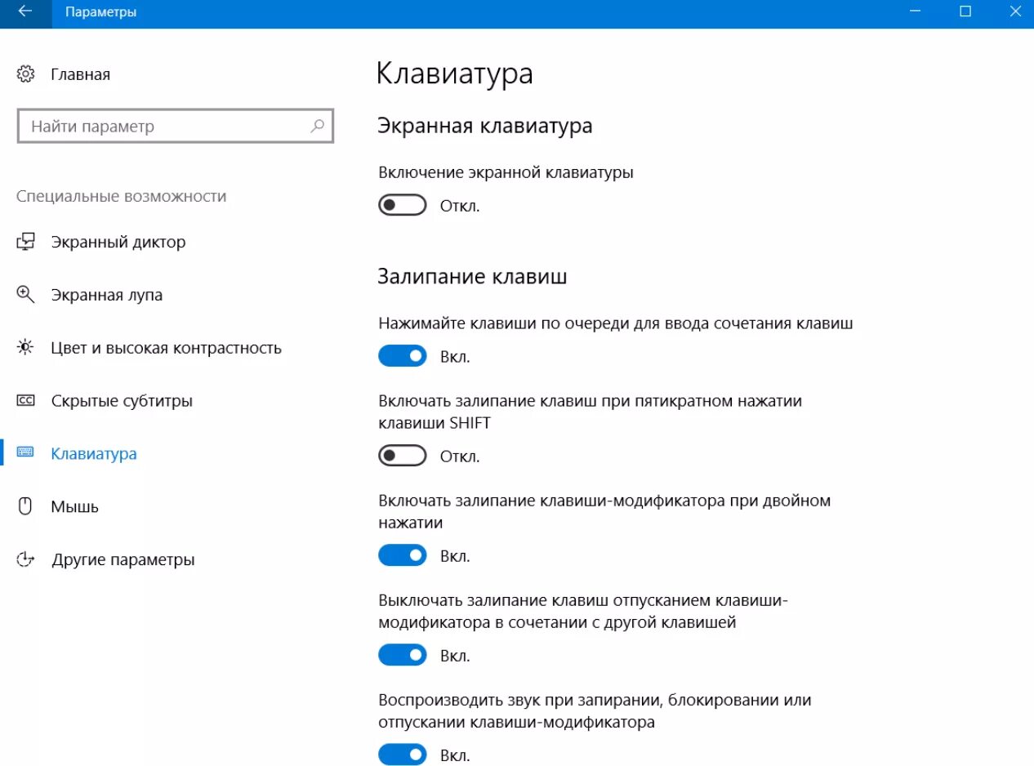Open the Мышь settings page
1034x766 pixels.
point(74,506)
